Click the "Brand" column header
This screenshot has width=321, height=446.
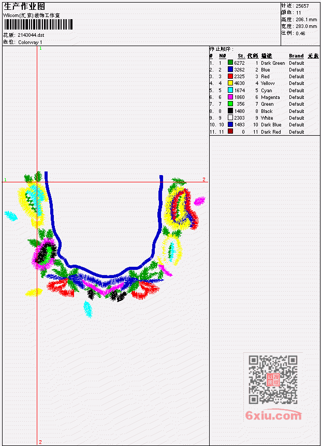296,56
